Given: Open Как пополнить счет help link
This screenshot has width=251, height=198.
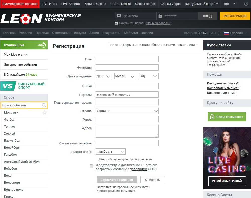Looking at the screenshot, I should click(x=223, y=88).
